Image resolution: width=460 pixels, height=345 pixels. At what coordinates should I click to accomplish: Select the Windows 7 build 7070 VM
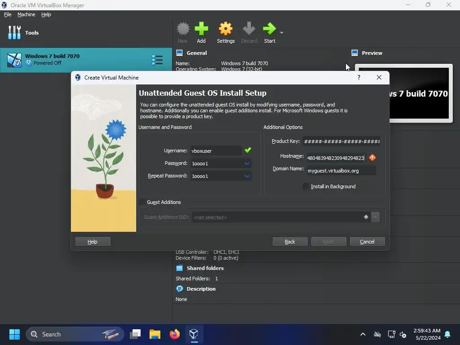(x=86, y=60)
